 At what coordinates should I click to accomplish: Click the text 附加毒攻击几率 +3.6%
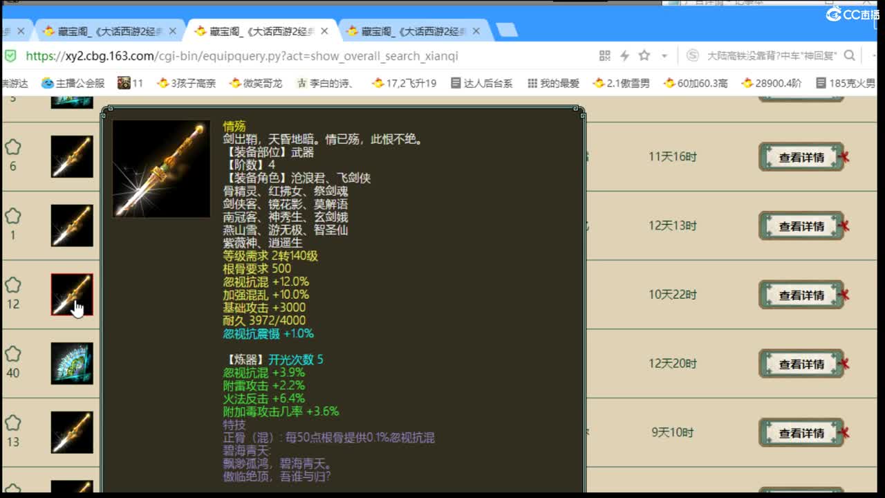tap(281, 412)
